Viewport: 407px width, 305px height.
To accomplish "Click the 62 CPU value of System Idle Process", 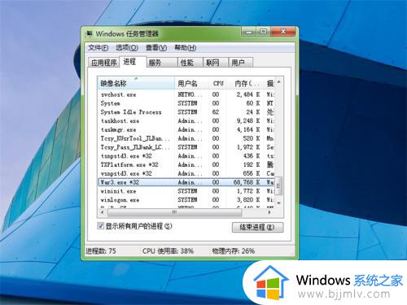I will (216, 112).
